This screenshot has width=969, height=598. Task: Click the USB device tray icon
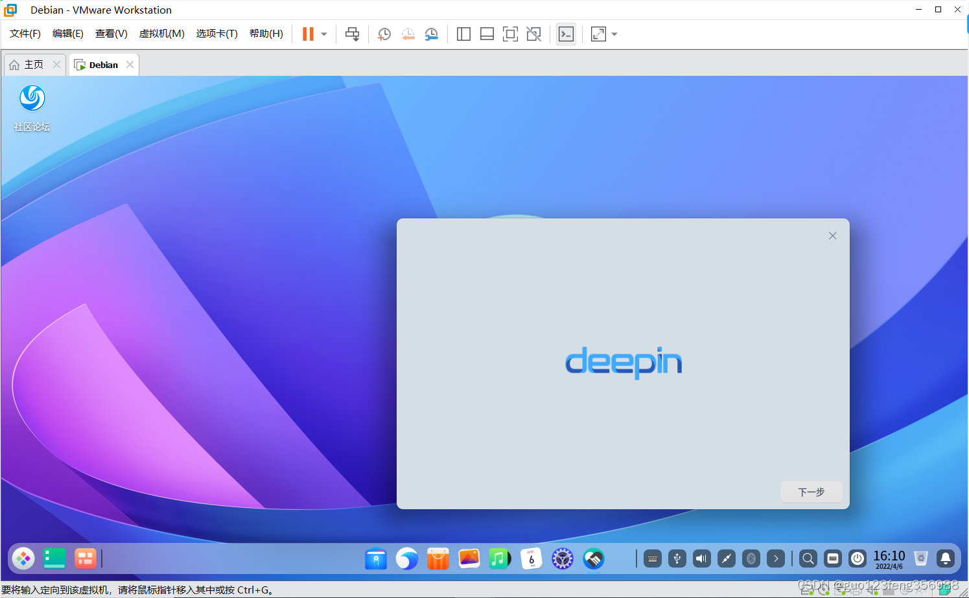(x=677, y=558)
